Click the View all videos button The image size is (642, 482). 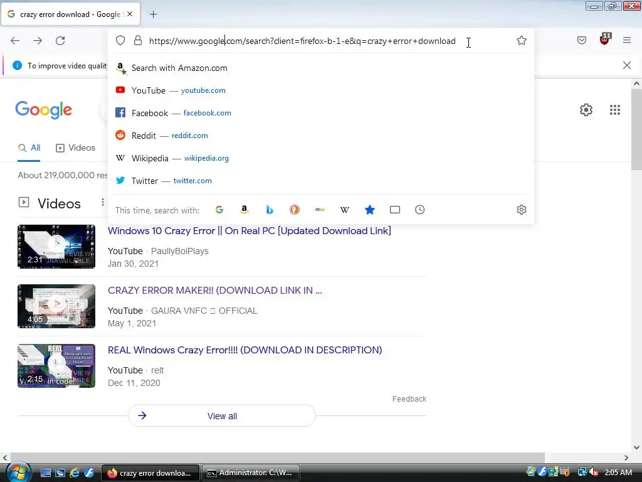pyautogui.click(x=222, y=416)
